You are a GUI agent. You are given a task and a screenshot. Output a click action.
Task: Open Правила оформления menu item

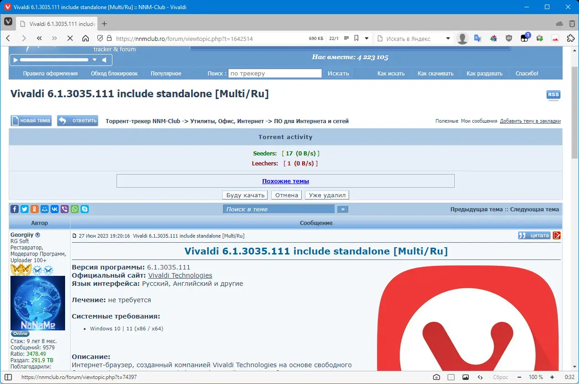tap(50, 73)
